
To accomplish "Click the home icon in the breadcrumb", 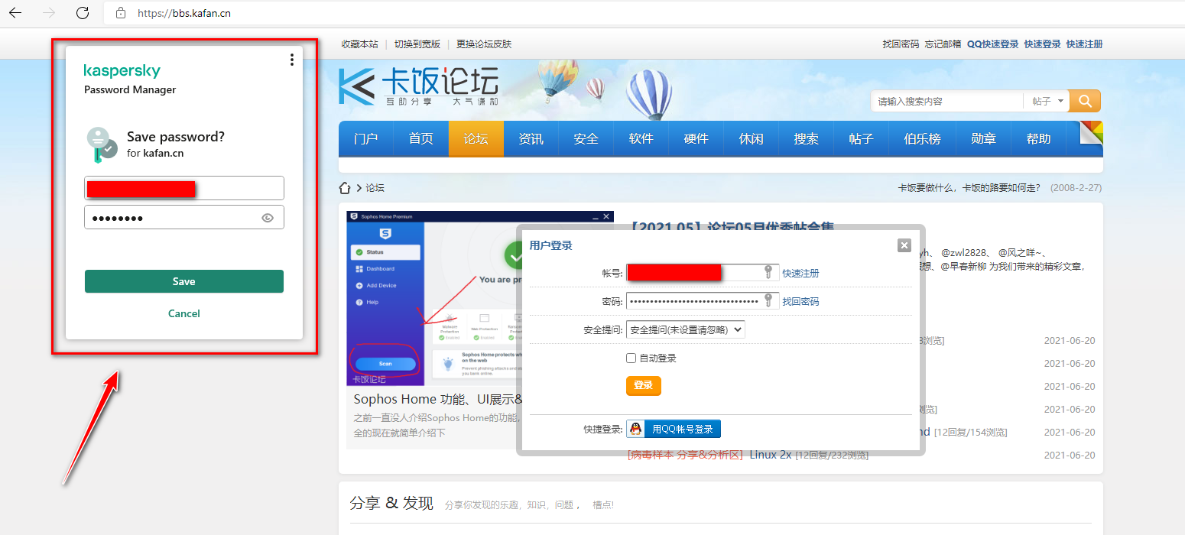I will coord(345,188).
